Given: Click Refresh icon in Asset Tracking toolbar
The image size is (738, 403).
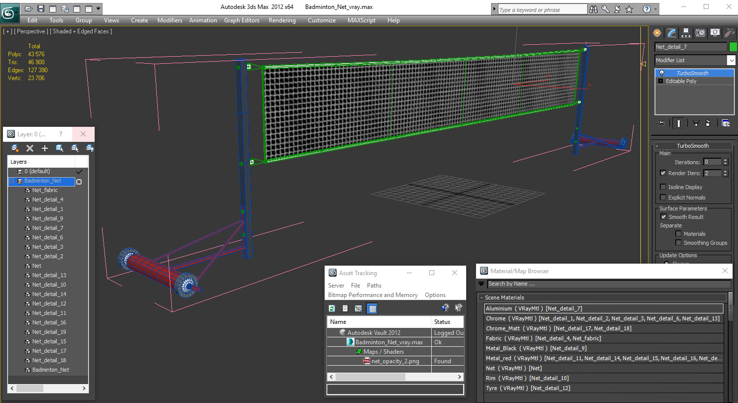Looking at the screenshot, I should click(x=332, y=308).
